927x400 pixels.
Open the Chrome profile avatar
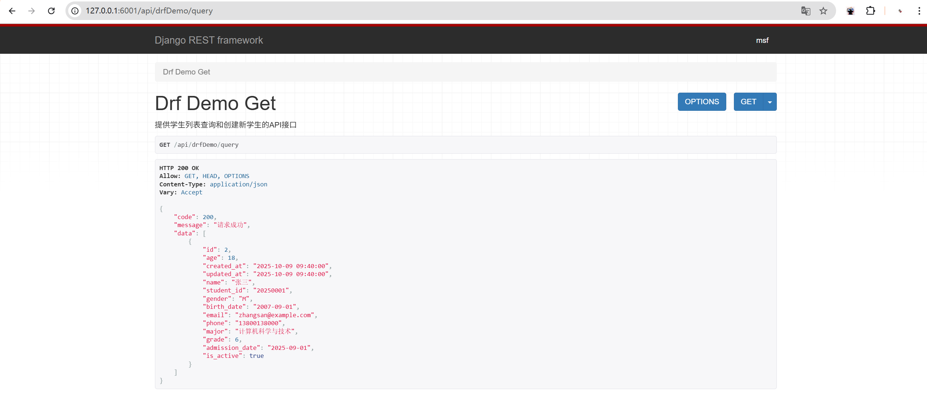900,11
